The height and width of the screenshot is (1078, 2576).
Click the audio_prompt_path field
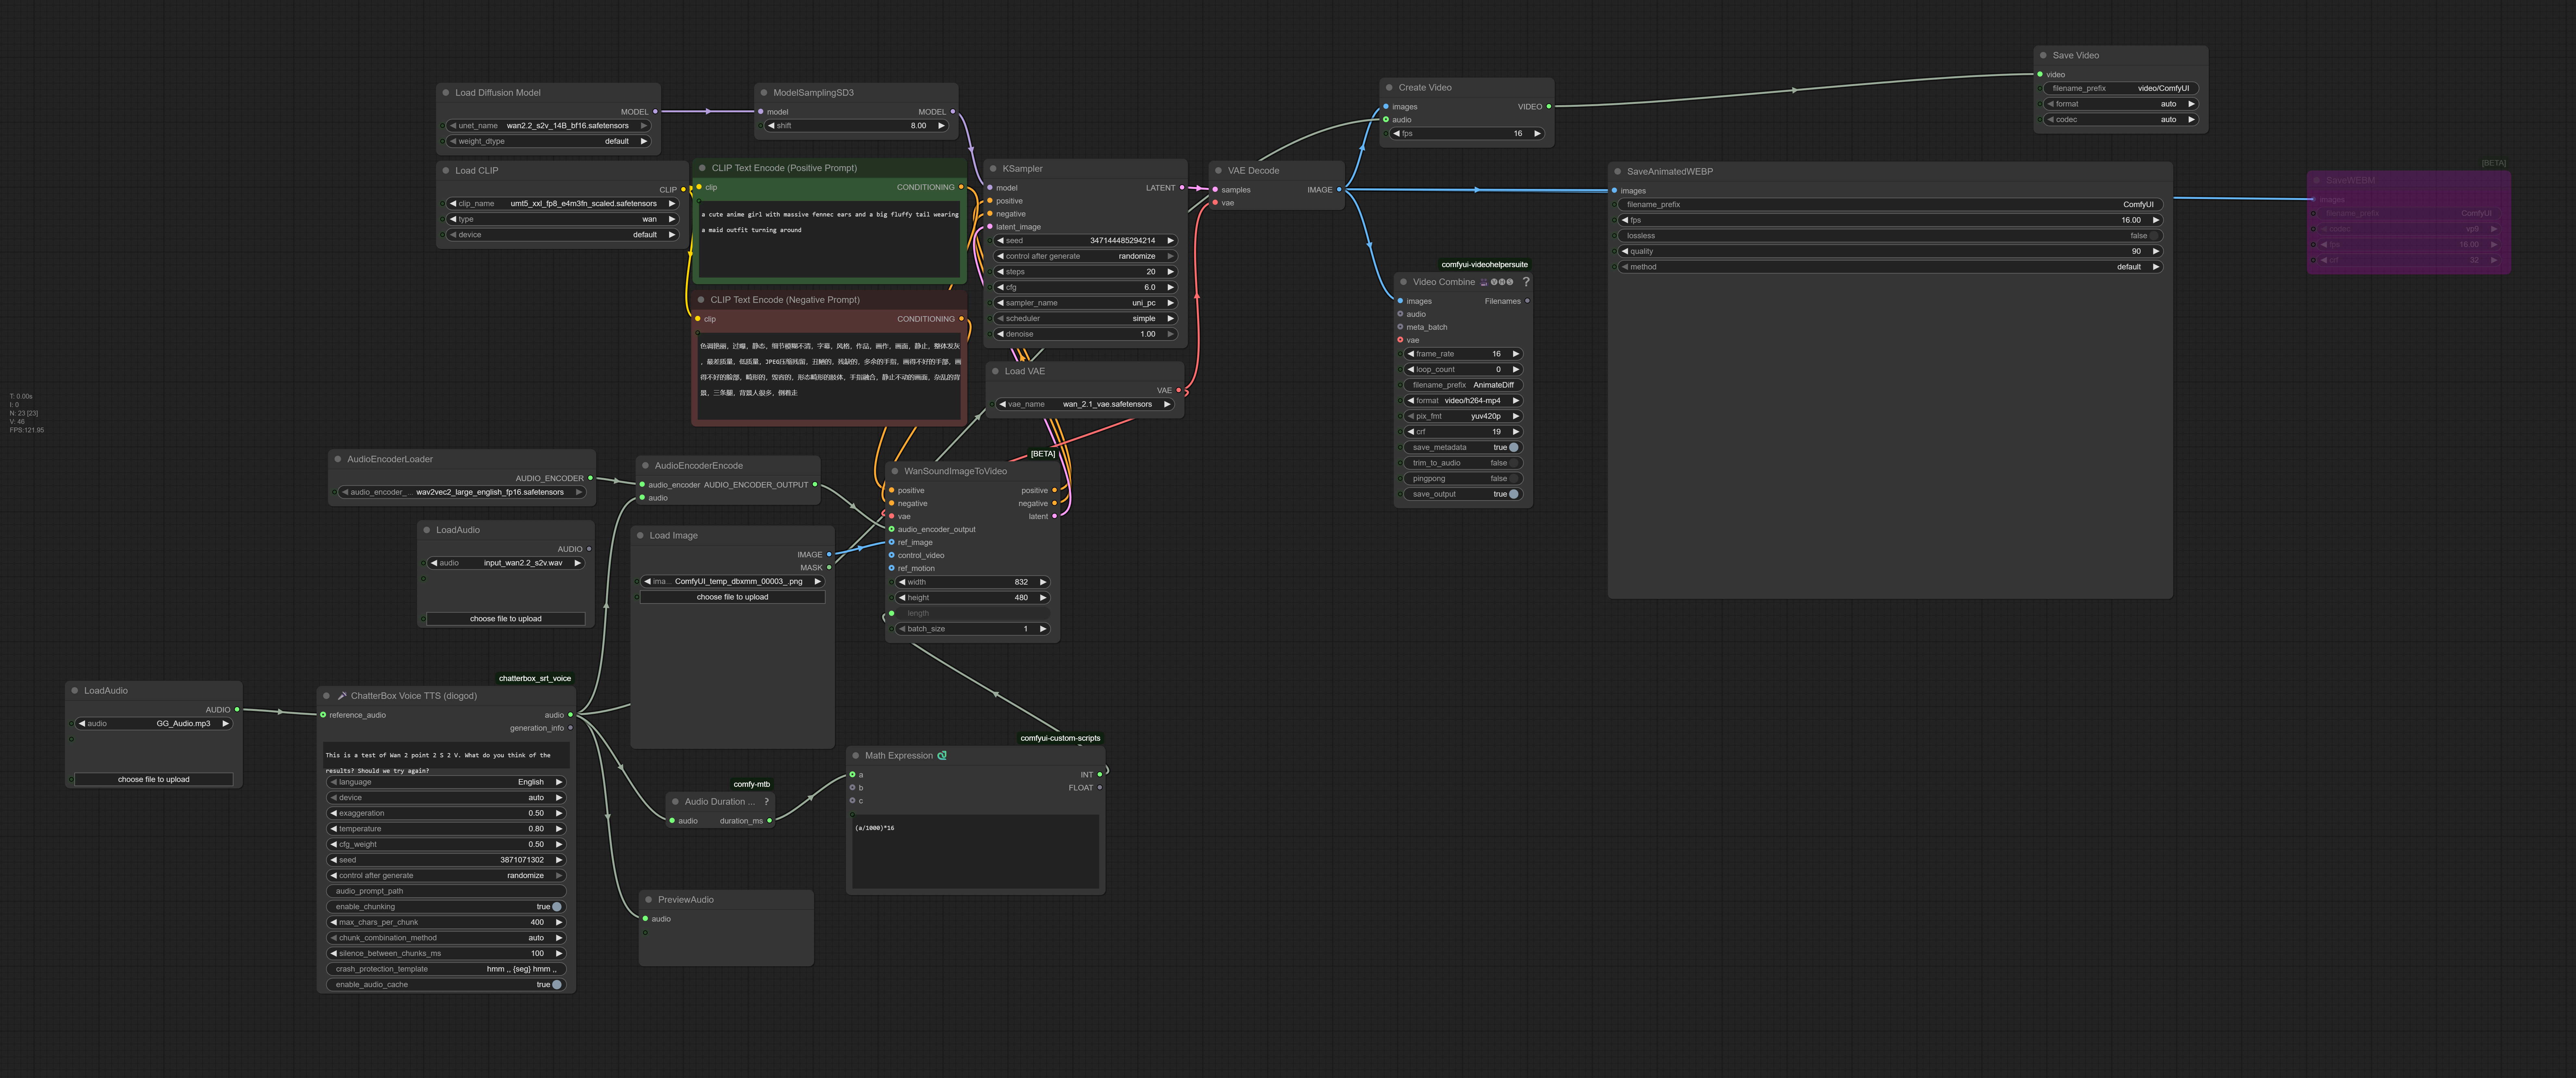[x=446, y=891]
